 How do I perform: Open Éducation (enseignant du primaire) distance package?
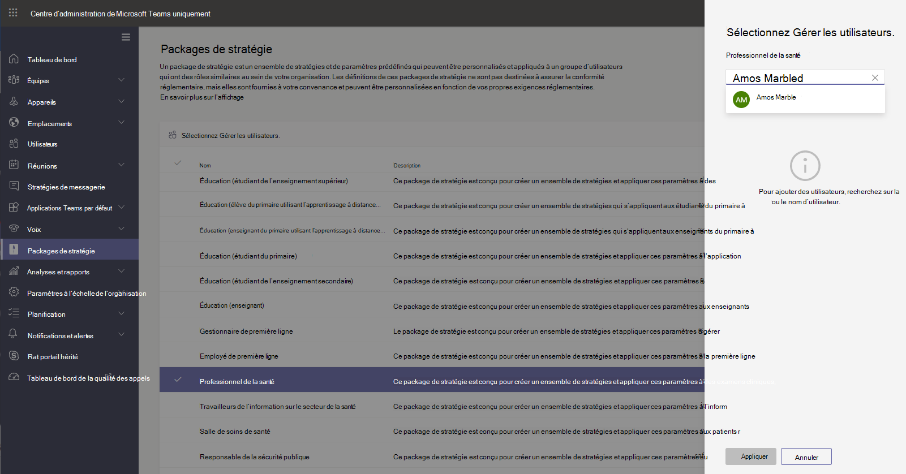point(292,231)
